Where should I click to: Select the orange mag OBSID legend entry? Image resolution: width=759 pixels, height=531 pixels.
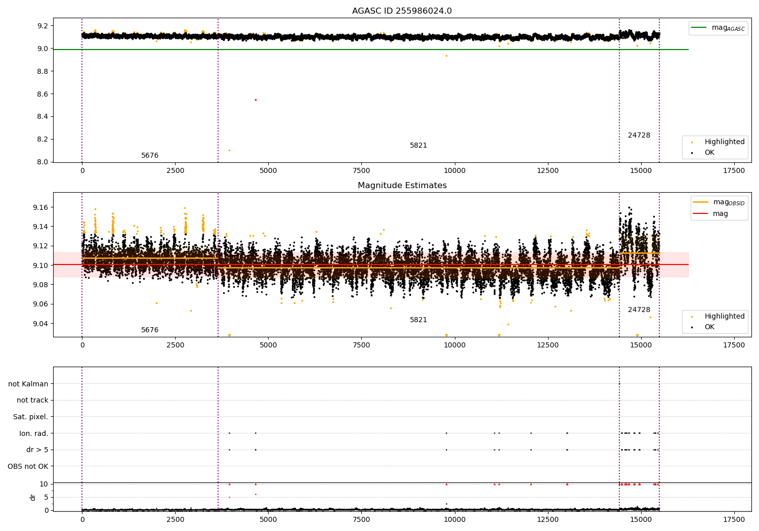719,202
